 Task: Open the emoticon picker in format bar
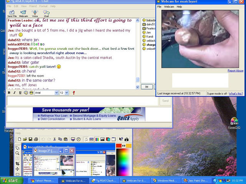click(x=32, y=93)
